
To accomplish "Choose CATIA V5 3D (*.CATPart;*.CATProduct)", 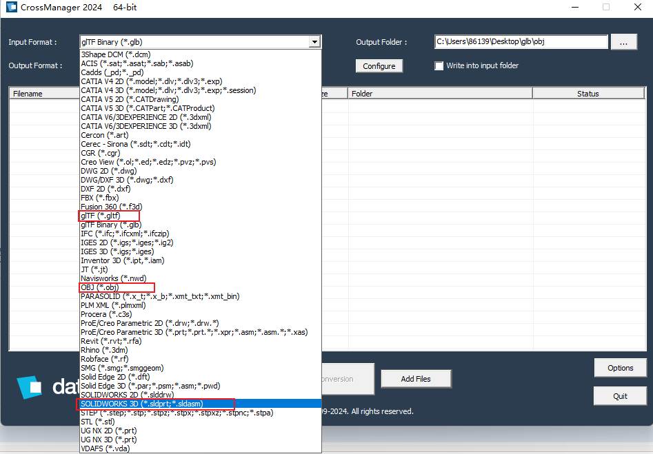I will click(201, 108).
